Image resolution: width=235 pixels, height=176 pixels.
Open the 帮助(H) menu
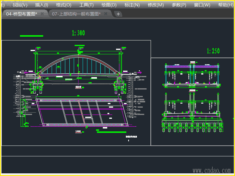[226, 5]
